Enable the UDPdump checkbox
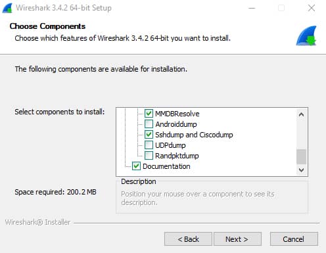 coord(149,145)
